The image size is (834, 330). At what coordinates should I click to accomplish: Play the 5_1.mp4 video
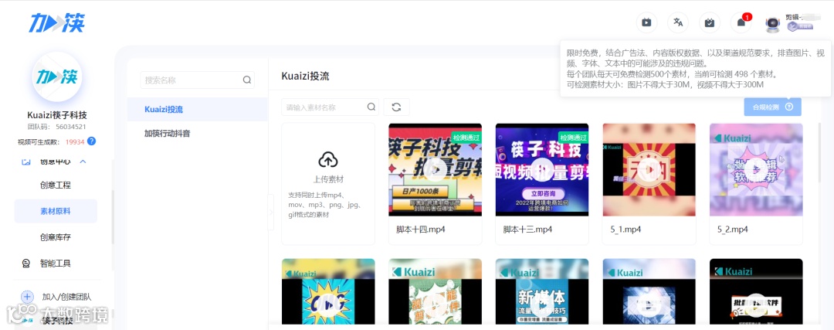[649, 170]
